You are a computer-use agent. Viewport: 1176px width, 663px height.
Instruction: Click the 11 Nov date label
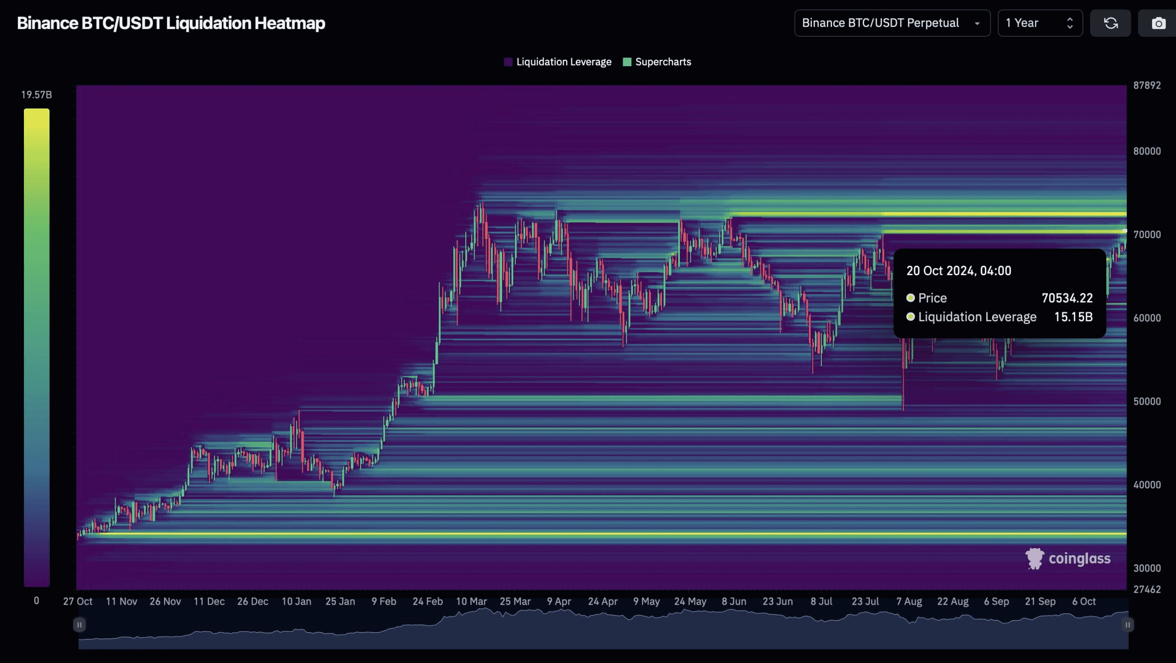click(x=121, y=601)
